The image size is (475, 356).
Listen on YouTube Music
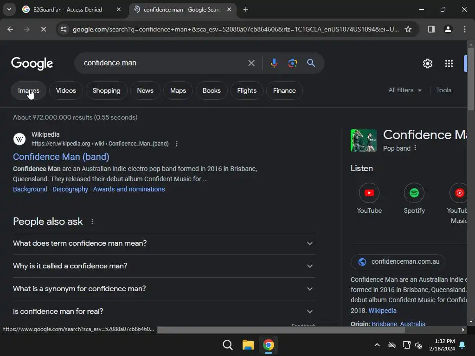pyautogui.click(x=458, y=203)
